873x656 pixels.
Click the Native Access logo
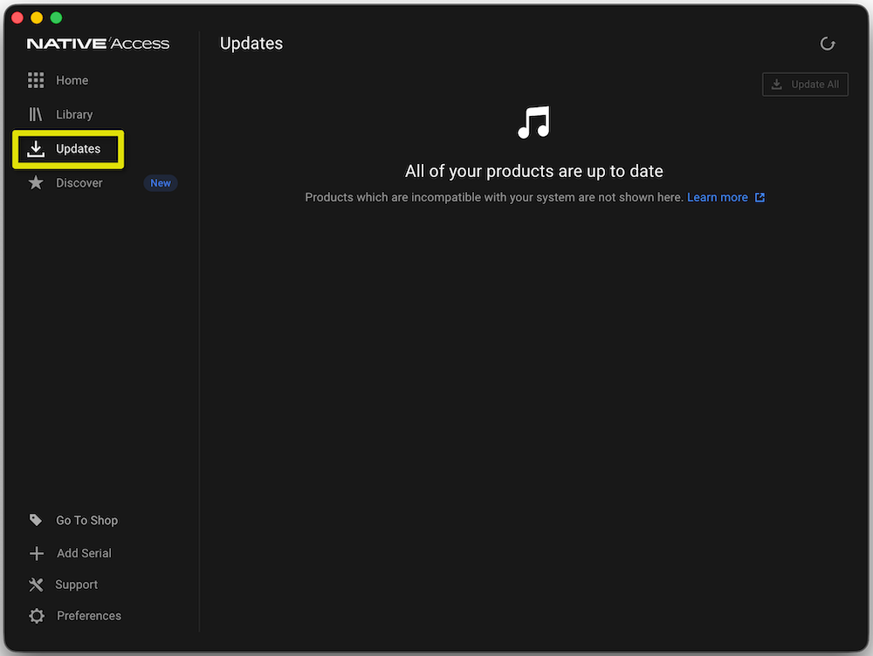tap(98, 42)
